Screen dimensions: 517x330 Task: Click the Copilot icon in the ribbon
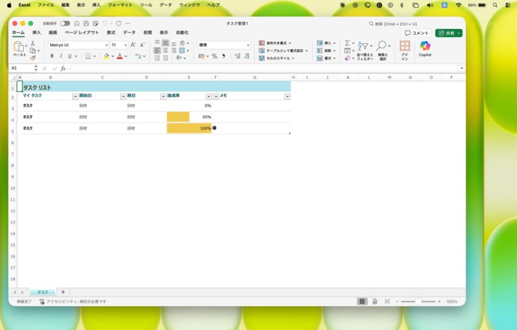tap(425, 48)
